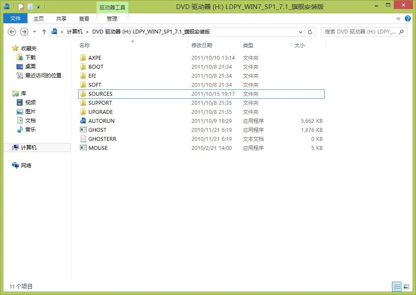Sort files by 修改日期 column header

pyautogui.click(x=202, y=45)
